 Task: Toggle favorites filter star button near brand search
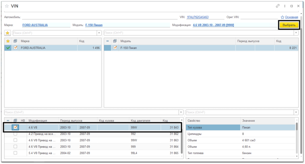click(x=7, y=33)
